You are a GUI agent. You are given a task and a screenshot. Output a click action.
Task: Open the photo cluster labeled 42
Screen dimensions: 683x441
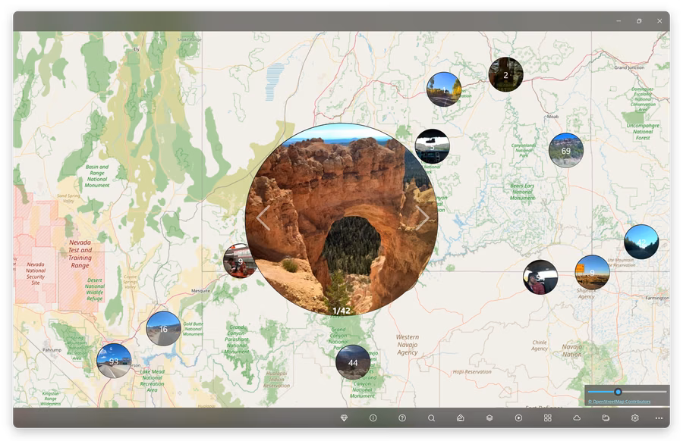click(x=641, y=242)
